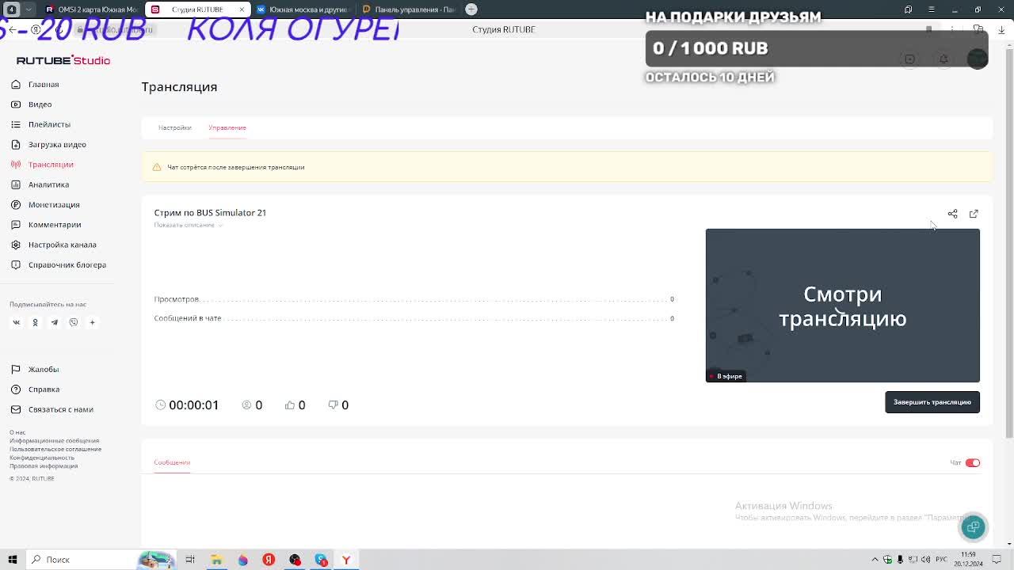Open the Сообщения tab

172,462
